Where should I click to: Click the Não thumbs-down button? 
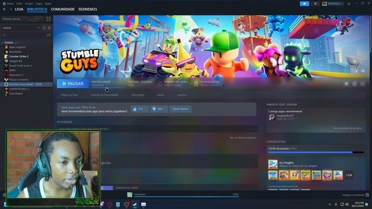[159, 109]
